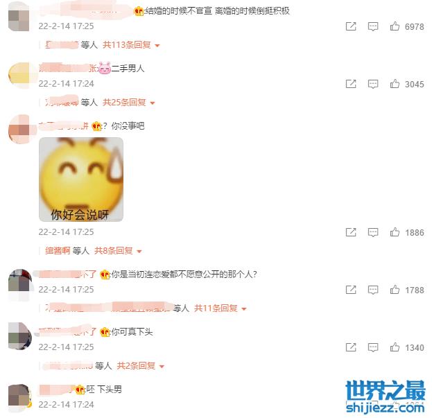The image size is (432, 418).
Task: Open avatar of 呸 下头男 commenter
Action: click(x=20, y=395)
